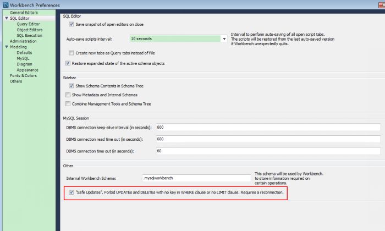Toggle Restore expanded state of schema objects

[68, 64]
